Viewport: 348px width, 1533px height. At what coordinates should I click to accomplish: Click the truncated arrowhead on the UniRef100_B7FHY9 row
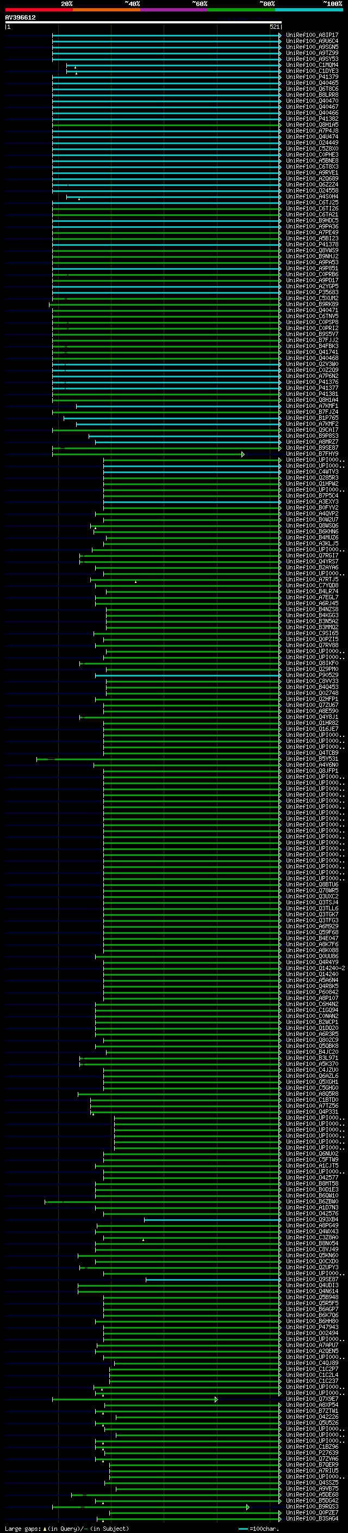tap(243, 454)
